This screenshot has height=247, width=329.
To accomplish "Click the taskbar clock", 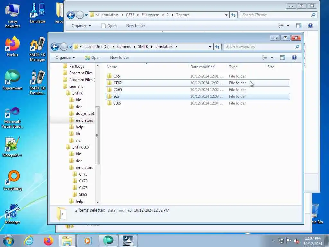I will pyautogui.click(x=313, y=241).
